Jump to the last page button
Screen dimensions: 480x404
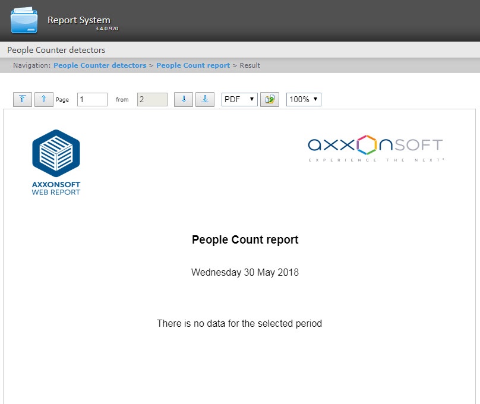tap(205, 99)
